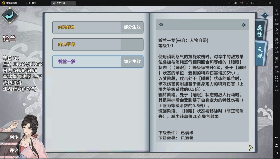Open the hamburger menu in title bar
The image size is (280, 159).
[x=247, y=3]
